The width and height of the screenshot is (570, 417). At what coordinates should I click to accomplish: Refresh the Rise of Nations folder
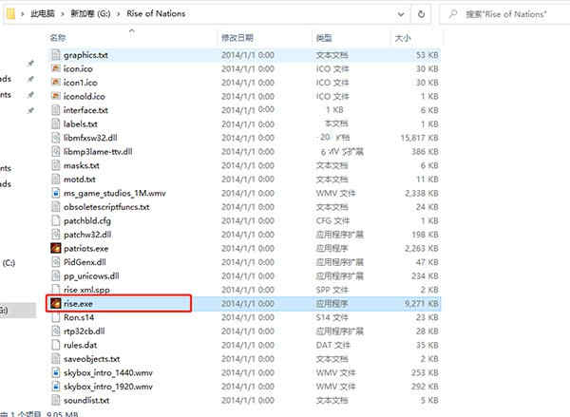click(x=421, y=14)
